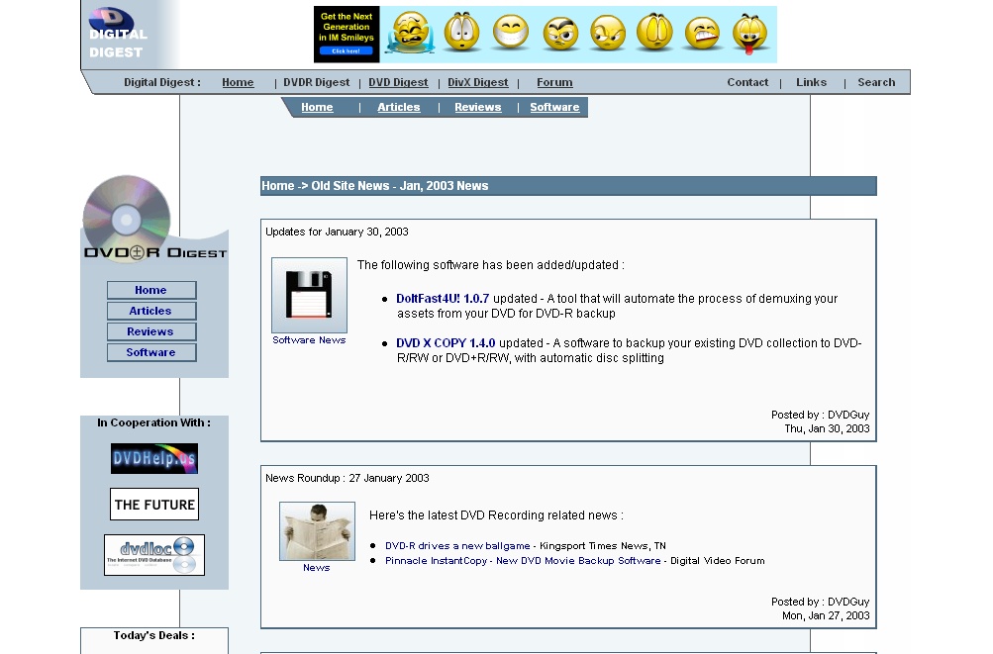Open the DoItFast4U! 1.0.7 link

pyautogui.click(x=443, y=299)
